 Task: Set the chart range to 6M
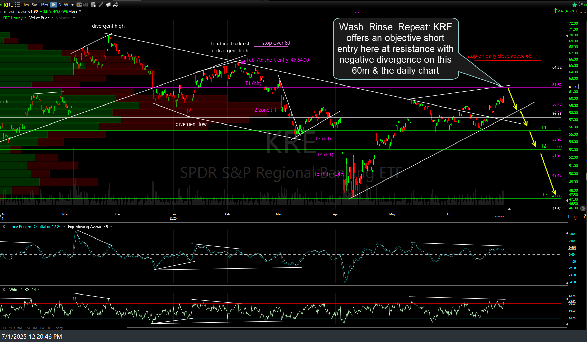pos(20,328)
